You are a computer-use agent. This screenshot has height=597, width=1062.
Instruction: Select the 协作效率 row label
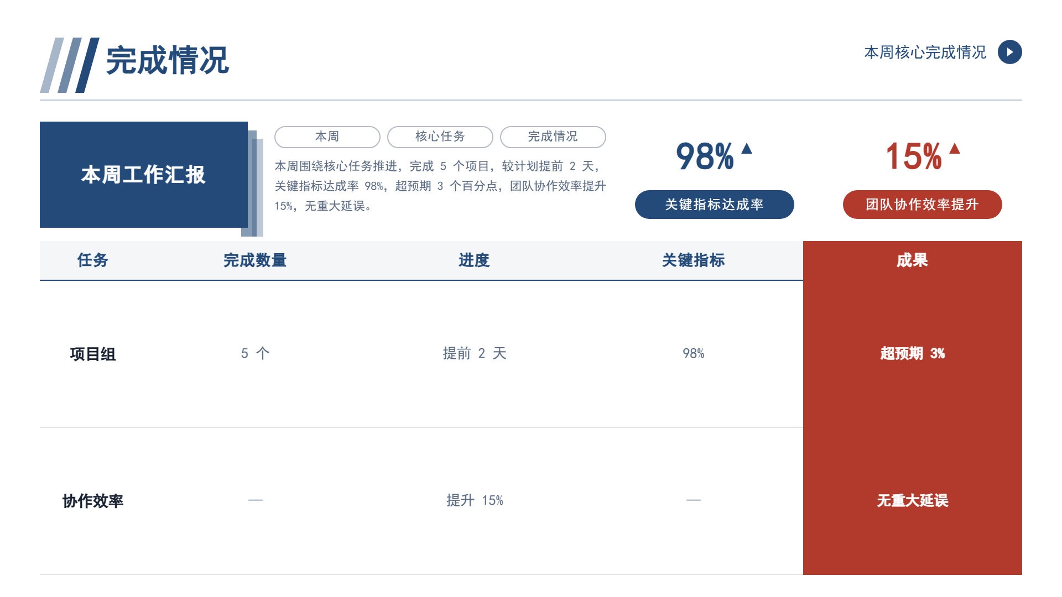click(93, 501)
